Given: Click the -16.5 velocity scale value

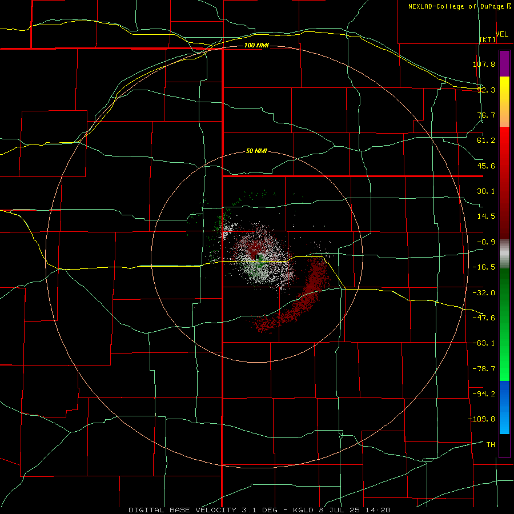Looking at the screenshot, I should point(484,267).
